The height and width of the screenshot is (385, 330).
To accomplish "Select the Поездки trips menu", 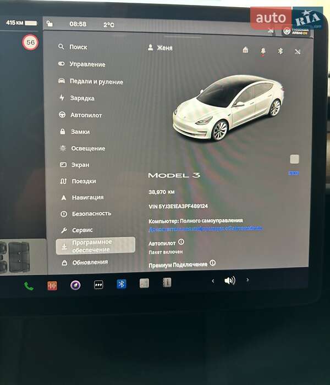I will coord(78,181).
